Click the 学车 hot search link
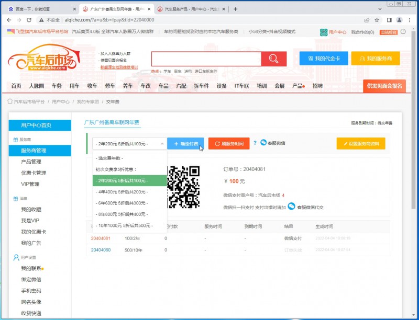Image resolution: width=419 pixels, height=320 pixels. tap(167, 71)
